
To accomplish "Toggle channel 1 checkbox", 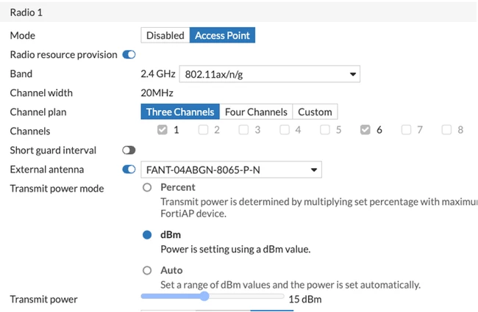I will (163, 130).
